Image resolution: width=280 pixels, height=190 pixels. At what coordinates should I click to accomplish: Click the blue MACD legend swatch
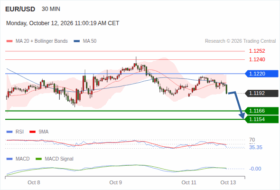[x=9, y=159]
